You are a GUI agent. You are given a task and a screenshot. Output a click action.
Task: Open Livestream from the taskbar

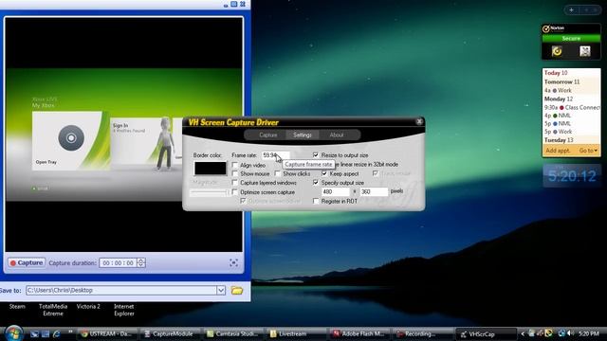297,333
